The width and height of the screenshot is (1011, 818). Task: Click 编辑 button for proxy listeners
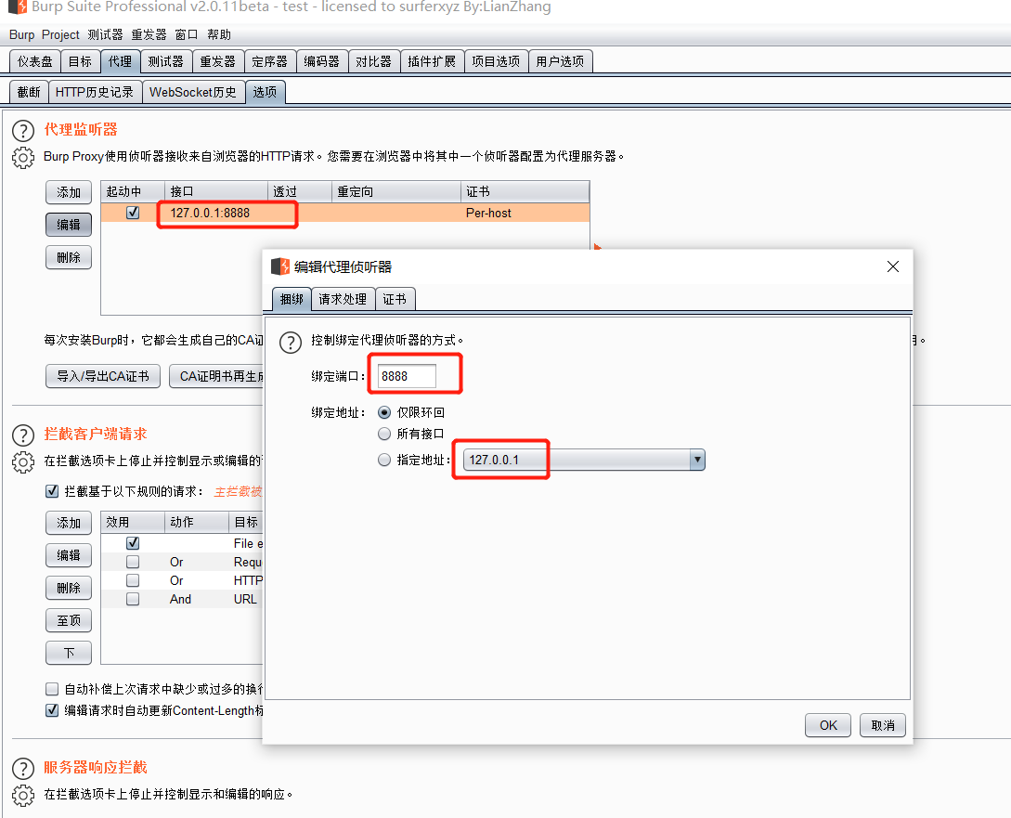point(69,225)
